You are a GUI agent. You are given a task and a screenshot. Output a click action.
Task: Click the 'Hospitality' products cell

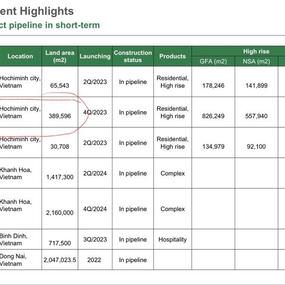(172, 239)
